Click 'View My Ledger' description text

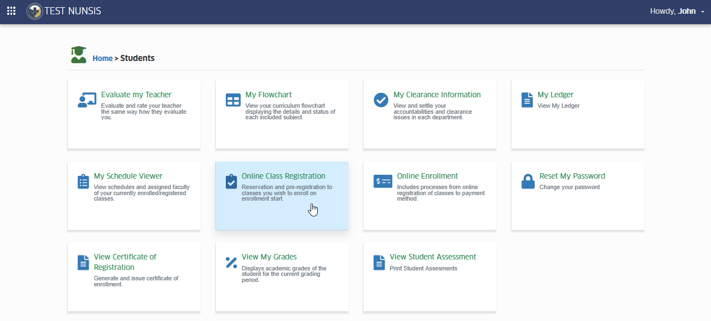click(x=558, y=106)
